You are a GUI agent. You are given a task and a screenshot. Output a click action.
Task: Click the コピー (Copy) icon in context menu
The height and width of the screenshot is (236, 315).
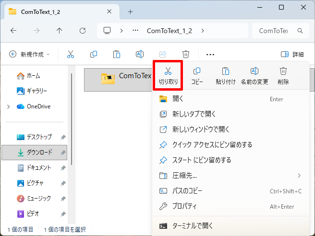197,75
